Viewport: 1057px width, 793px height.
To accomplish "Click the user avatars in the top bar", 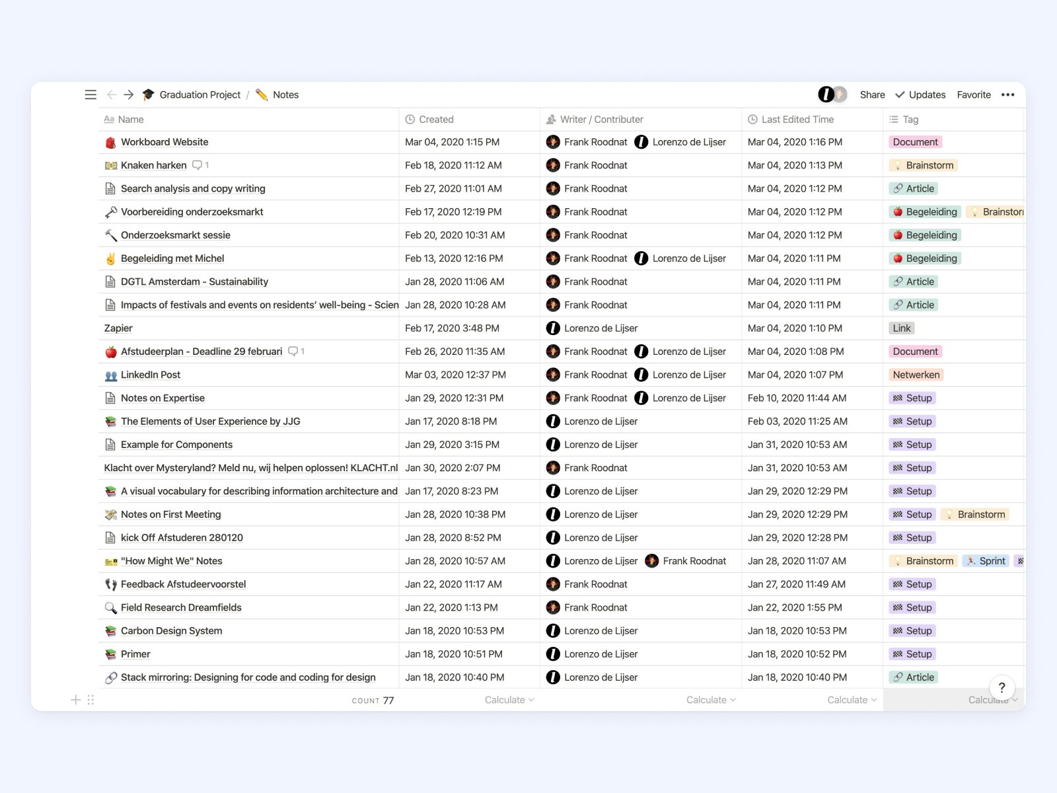I will pyautogui.click(x=832, y=94).
